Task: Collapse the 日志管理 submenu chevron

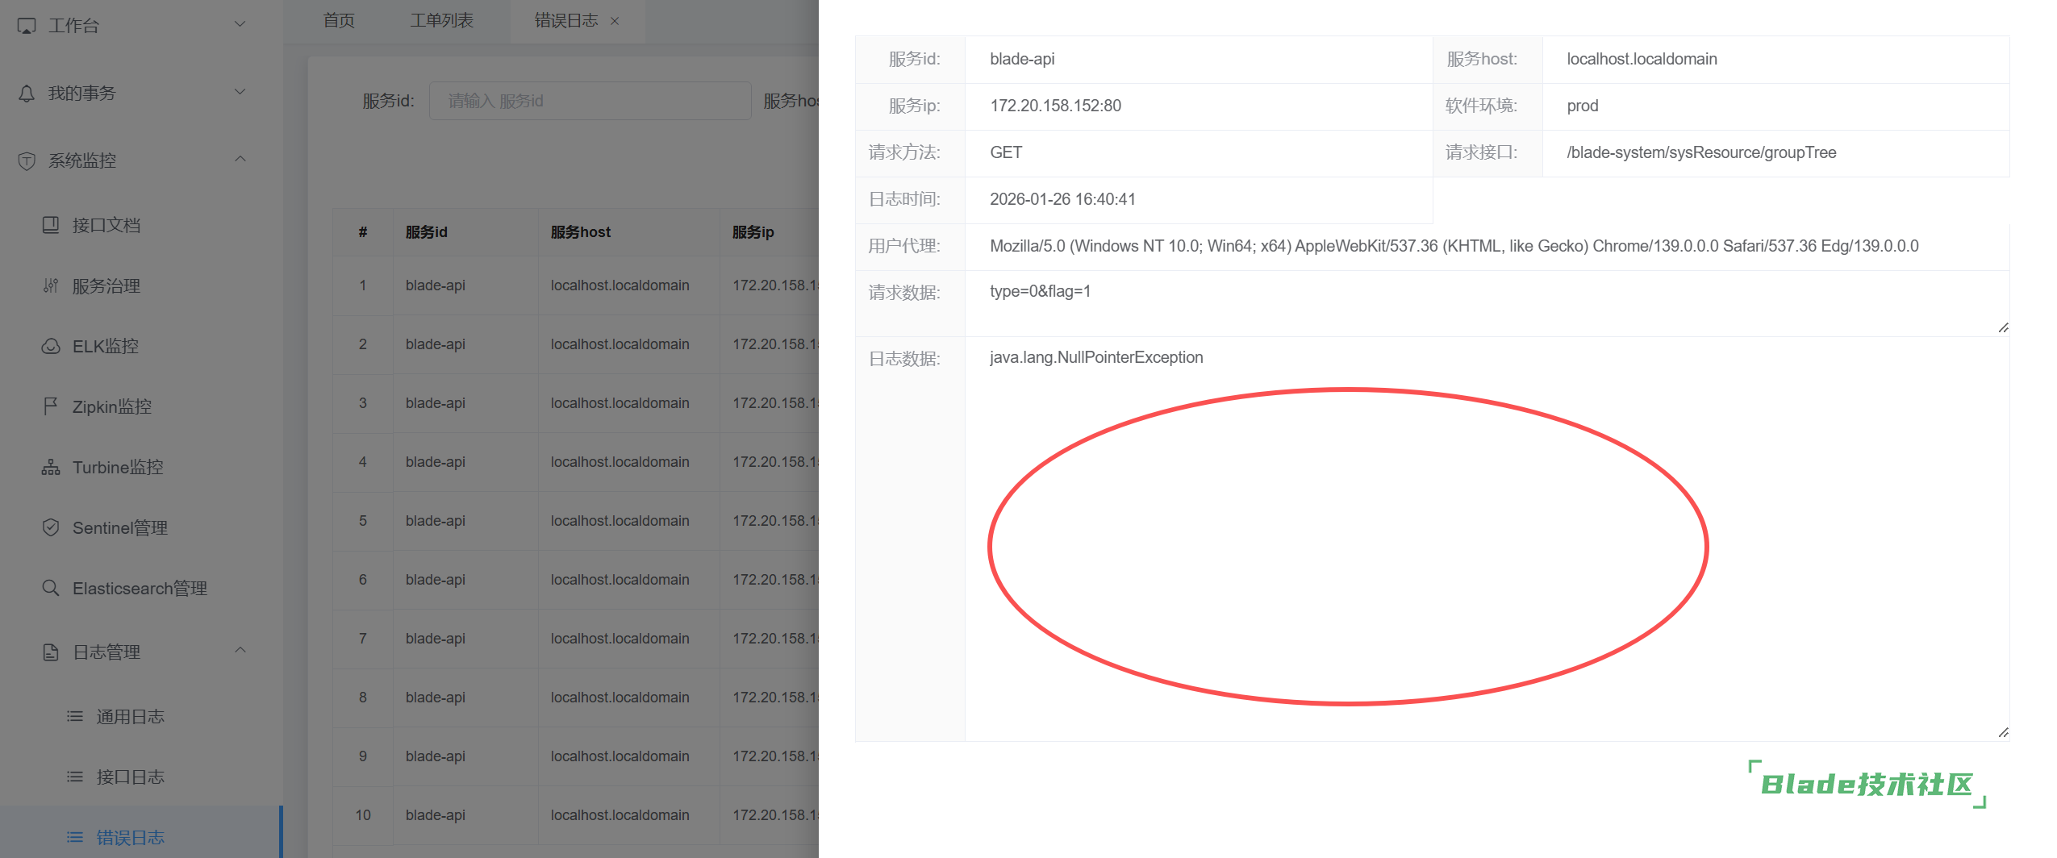Action: pos(240,650)
